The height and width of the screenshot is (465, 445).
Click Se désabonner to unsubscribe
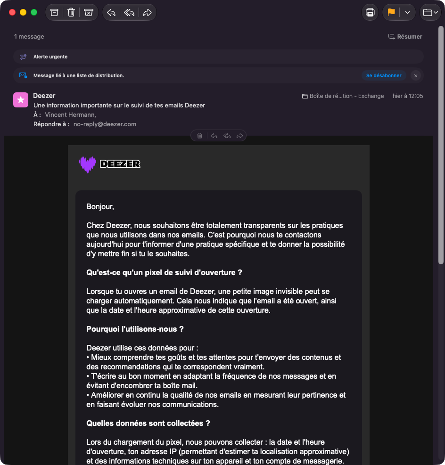click(x=384, y=76)
